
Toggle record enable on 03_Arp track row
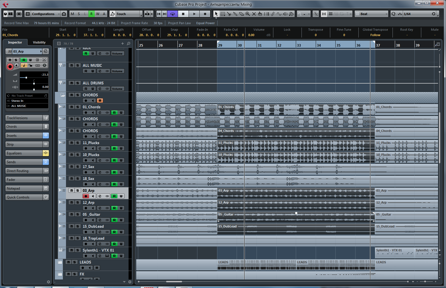coord(86,196)
